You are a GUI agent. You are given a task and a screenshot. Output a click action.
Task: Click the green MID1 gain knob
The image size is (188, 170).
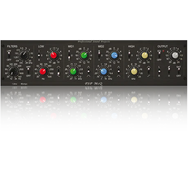pos(84,55)
